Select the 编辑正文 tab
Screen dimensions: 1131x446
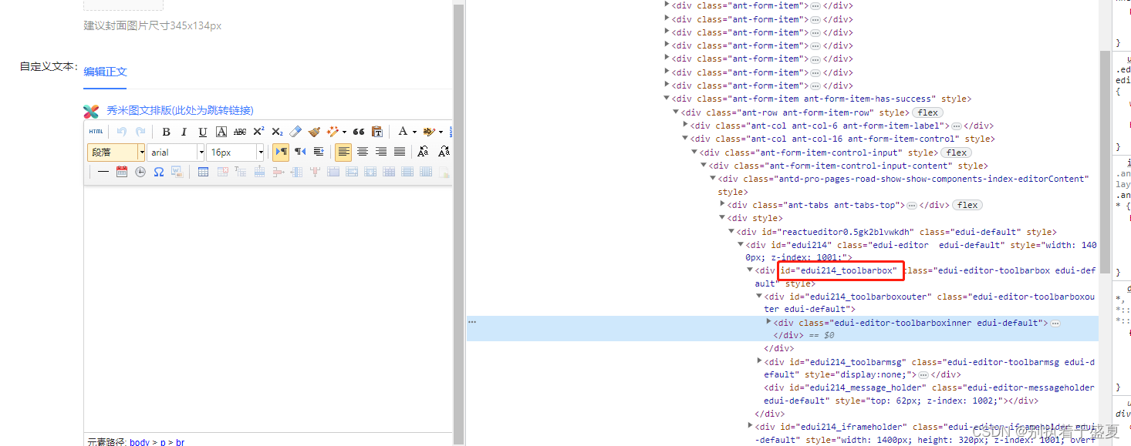105,71
